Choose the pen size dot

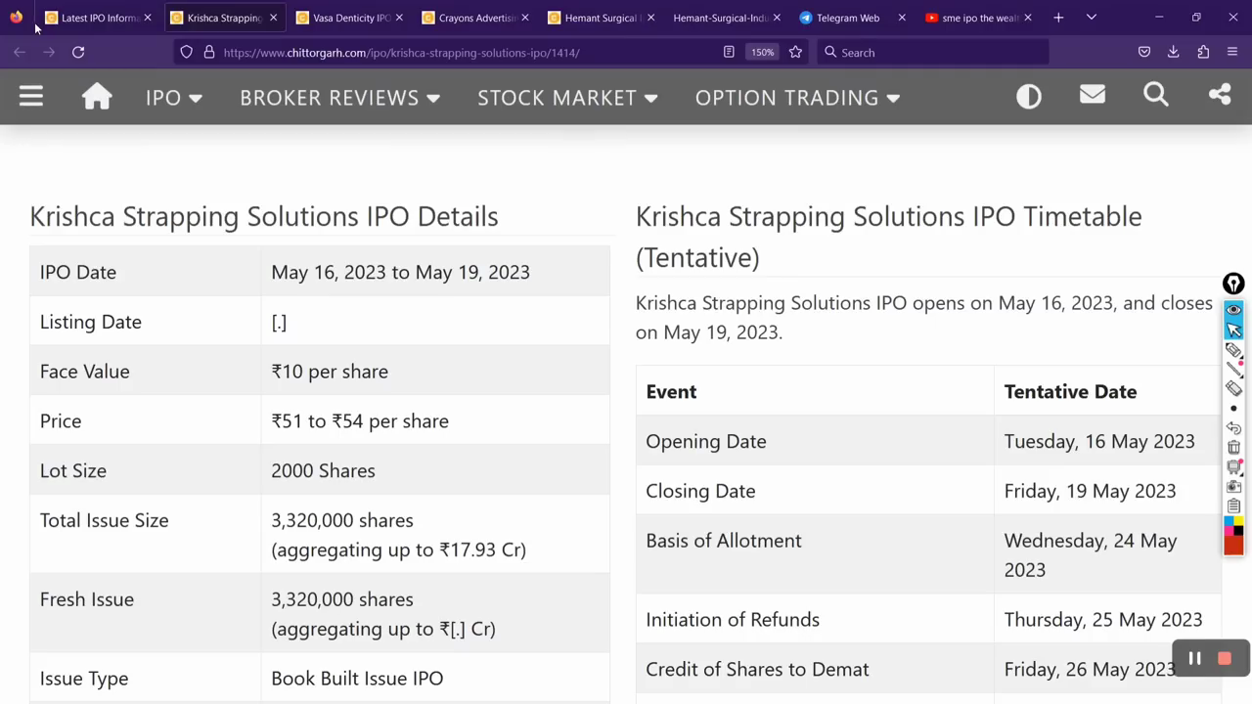(1233, 408)
